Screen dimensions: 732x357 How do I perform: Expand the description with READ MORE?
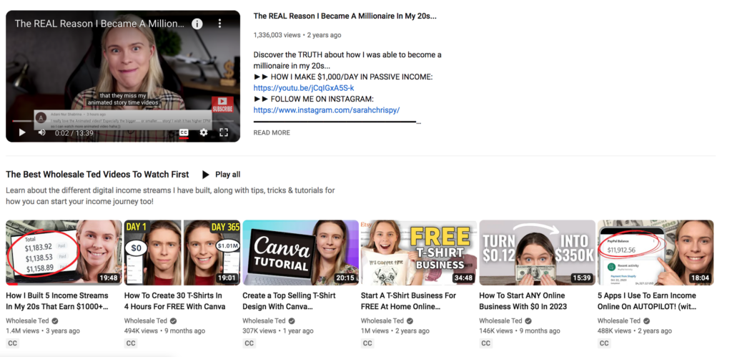pyautogui.click(x=272, y=132)
